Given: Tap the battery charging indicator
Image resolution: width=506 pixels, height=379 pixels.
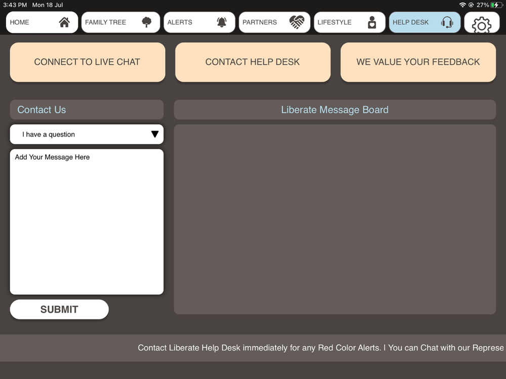Looking at the screenshot, I should [x=496, y=5].
